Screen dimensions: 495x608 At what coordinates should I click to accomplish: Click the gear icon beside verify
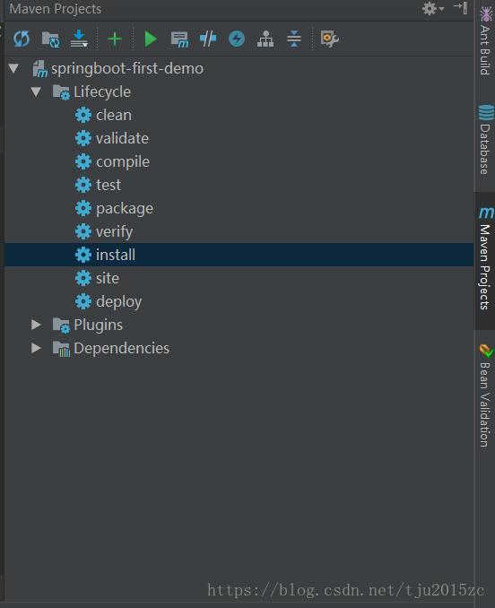pyautogui.click(x=83, y=231)
